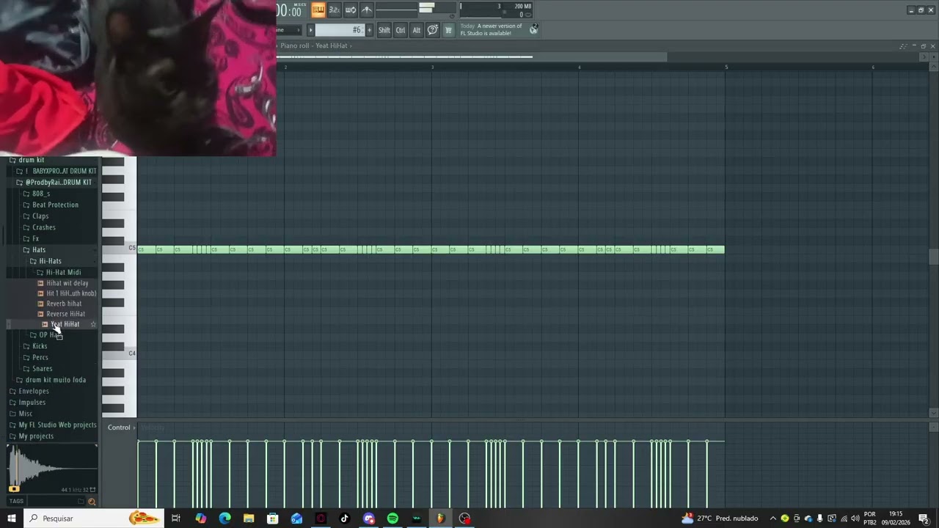Open TikTok from the taskbar
The width and height of the screenshot is (939, 528).
345,518
